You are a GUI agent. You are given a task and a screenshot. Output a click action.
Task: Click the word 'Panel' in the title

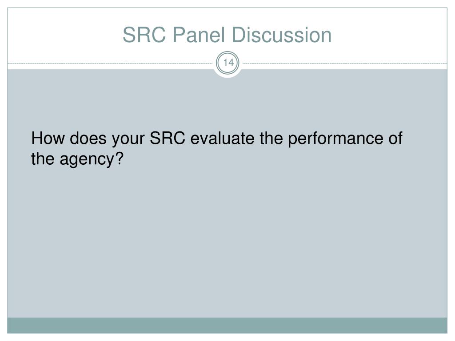tap(199, 35)
